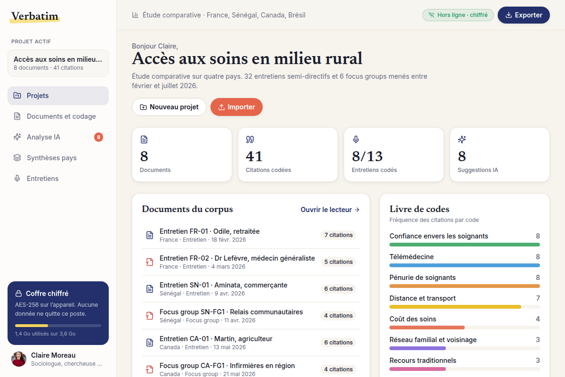Open Focus group SN-FG1 · Relais communautaires
Image resolution: width=565 pixels, height=377 pixels.
pyautogui.click(x=251, y=316)
